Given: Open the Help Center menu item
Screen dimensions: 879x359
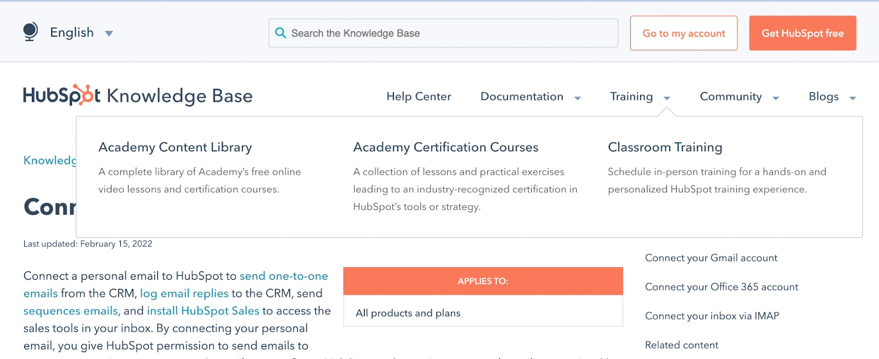Looking at the screenshot, I should [419, 96].
